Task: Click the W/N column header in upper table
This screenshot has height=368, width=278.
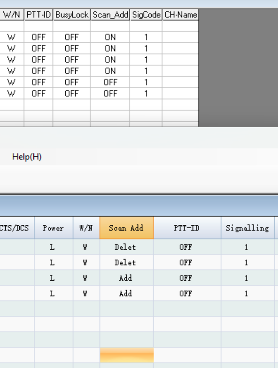Action: pyautogui.click(x=12, y=15)
